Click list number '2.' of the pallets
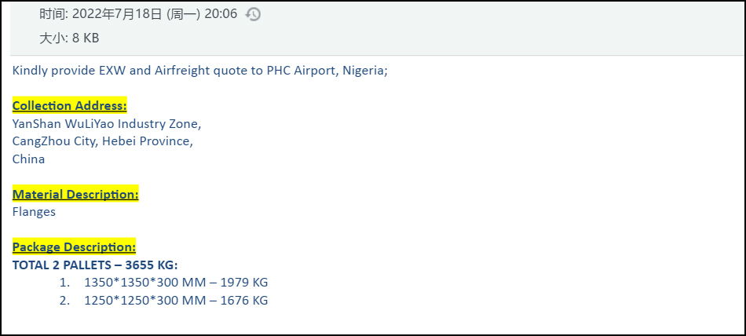Screen dimensions: 746x336 pyautogui.click(x=64, y=300)
